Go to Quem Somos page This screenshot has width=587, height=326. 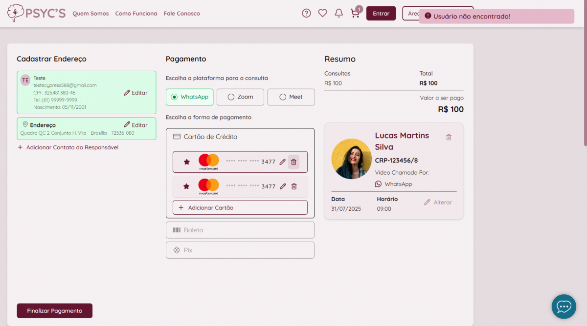coord(90,14)
